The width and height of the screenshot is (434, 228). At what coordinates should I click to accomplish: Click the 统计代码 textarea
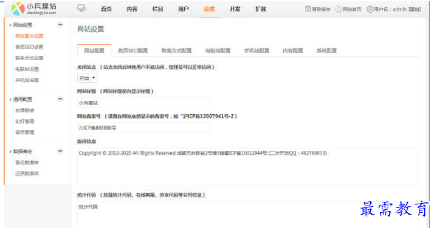[x=247, y=215]
